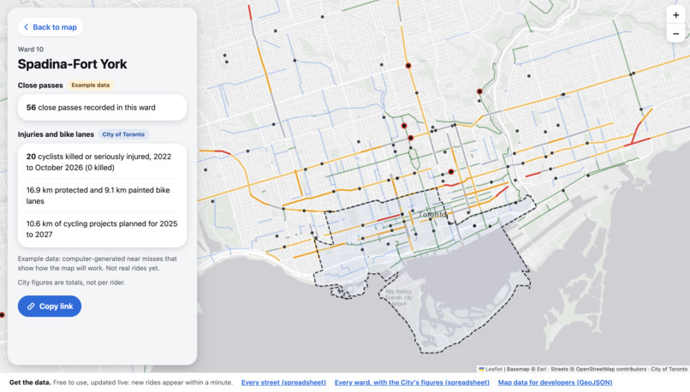
Task: Click the City of Toronto badge
Action: click(123, 134)
